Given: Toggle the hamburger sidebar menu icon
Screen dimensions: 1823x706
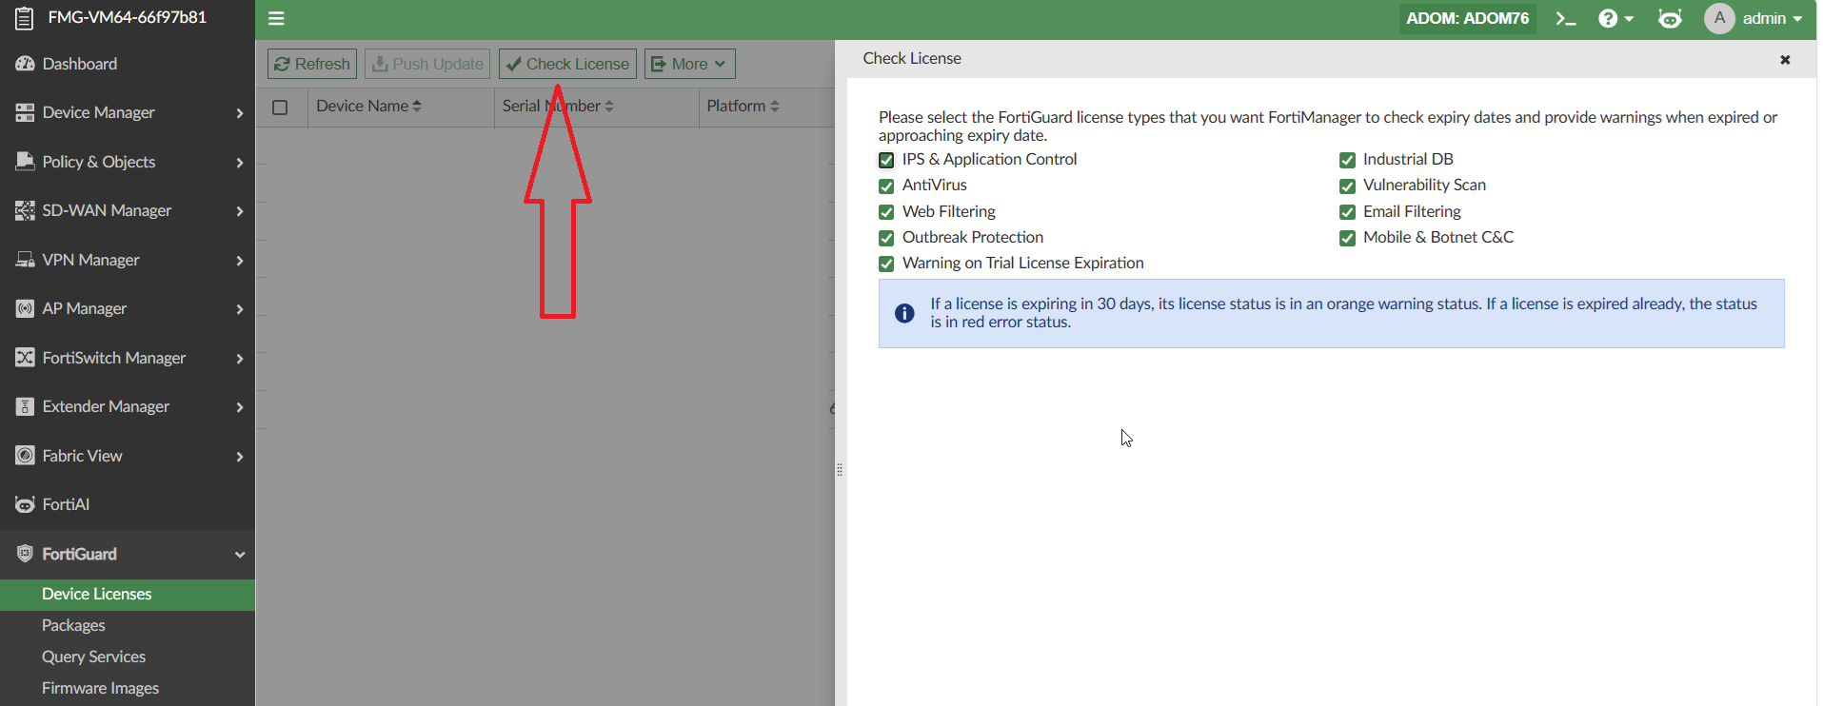Looking at the screenshot, I should pos(277,18).
